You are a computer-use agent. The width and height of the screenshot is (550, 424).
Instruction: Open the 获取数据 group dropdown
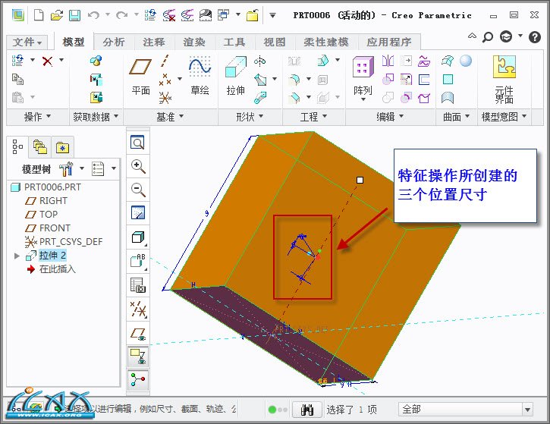click(96, 117)
